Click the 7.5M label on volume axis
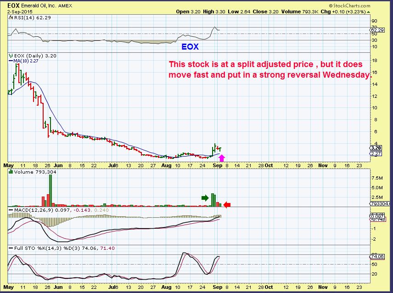This screenshot has width=393, height=293. (377, 178)
